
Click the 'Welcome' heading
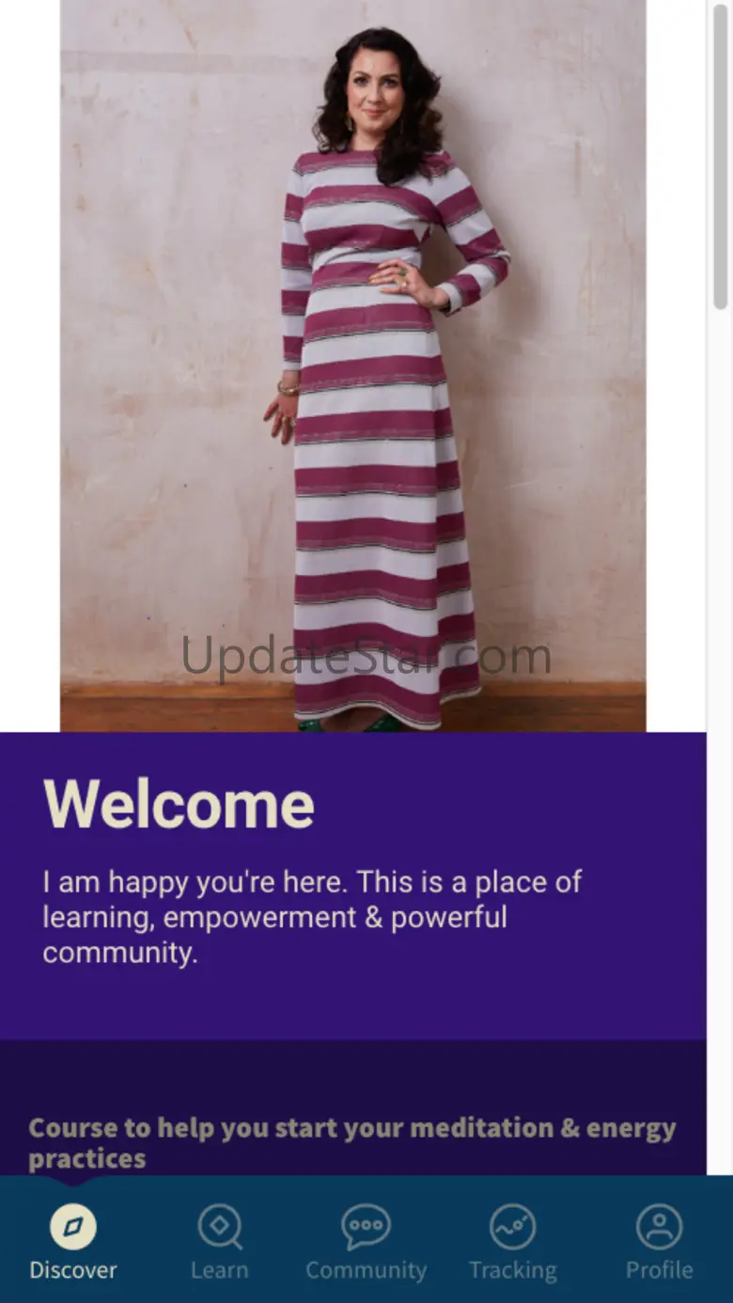click(179, 804)
